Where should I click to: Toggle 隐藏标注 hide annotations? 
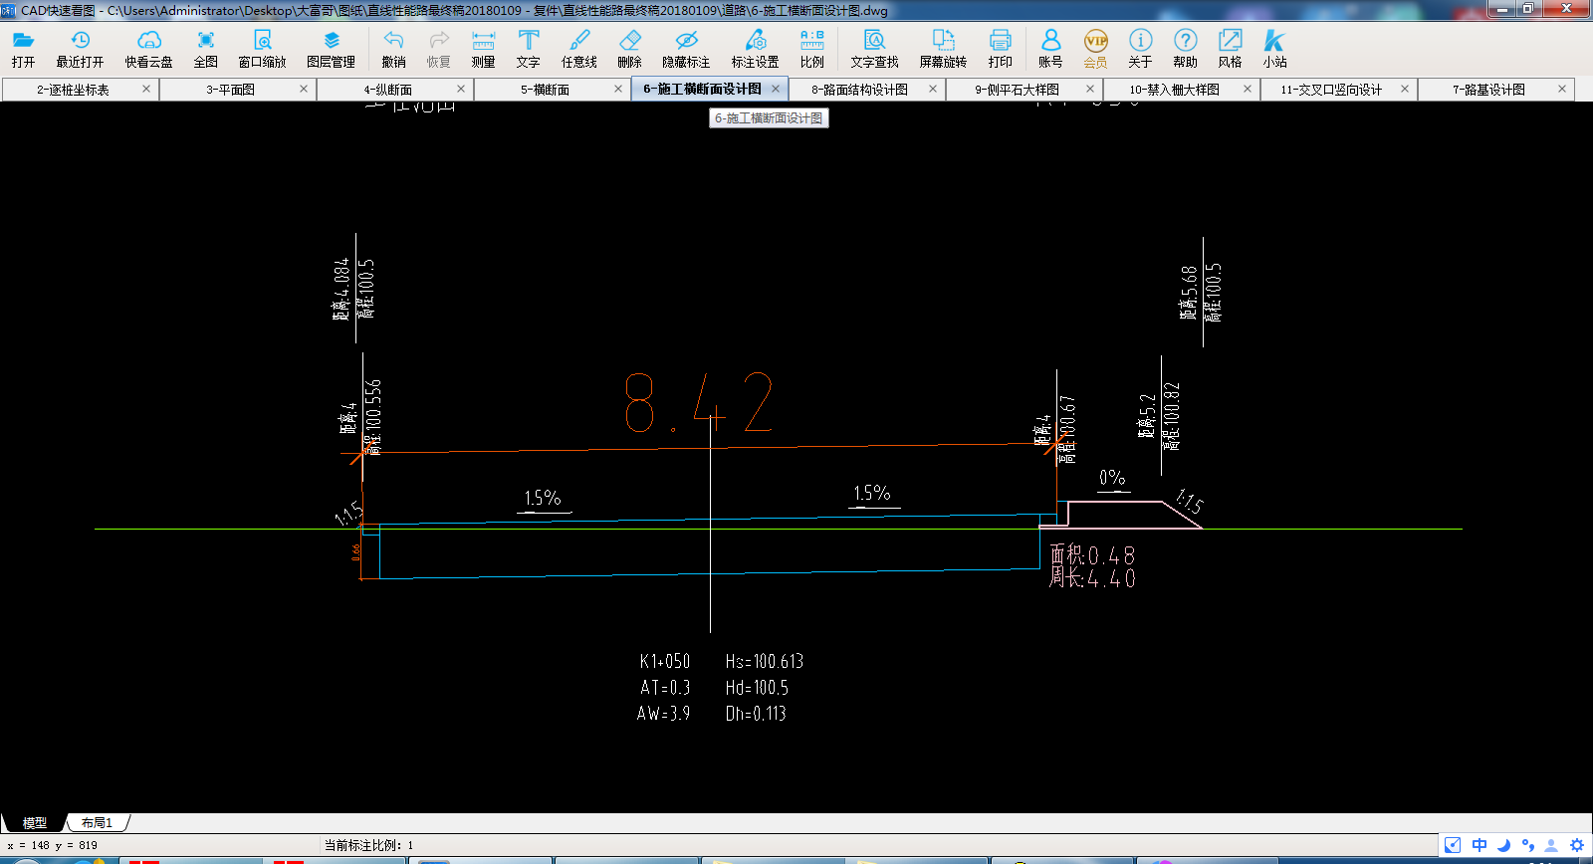pyautogui.click(x=686, y=49)
